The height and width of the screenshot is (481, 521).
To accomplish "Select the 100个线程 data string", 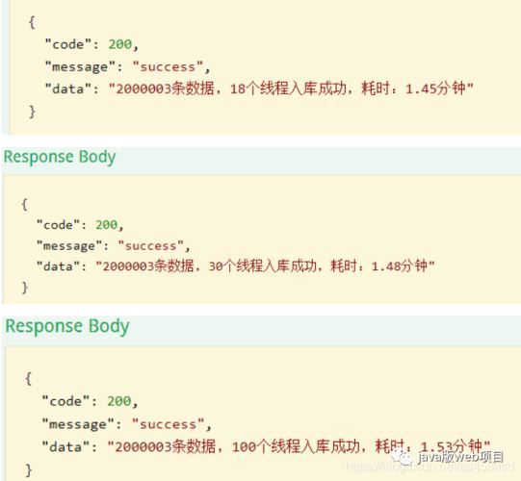I will click(x=299, y=446).
